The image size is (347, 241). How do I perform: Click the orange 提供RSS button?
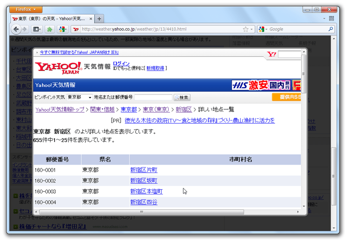pyautogui.click(x=286, y=97)
